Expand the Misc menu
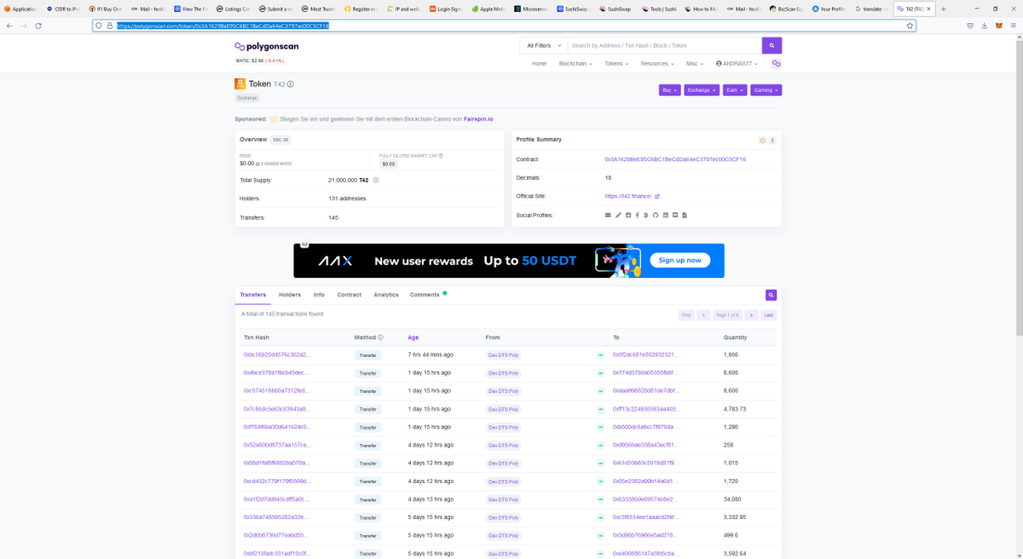1023x559 pixels. pyautogui.click(x=695, y=64)
